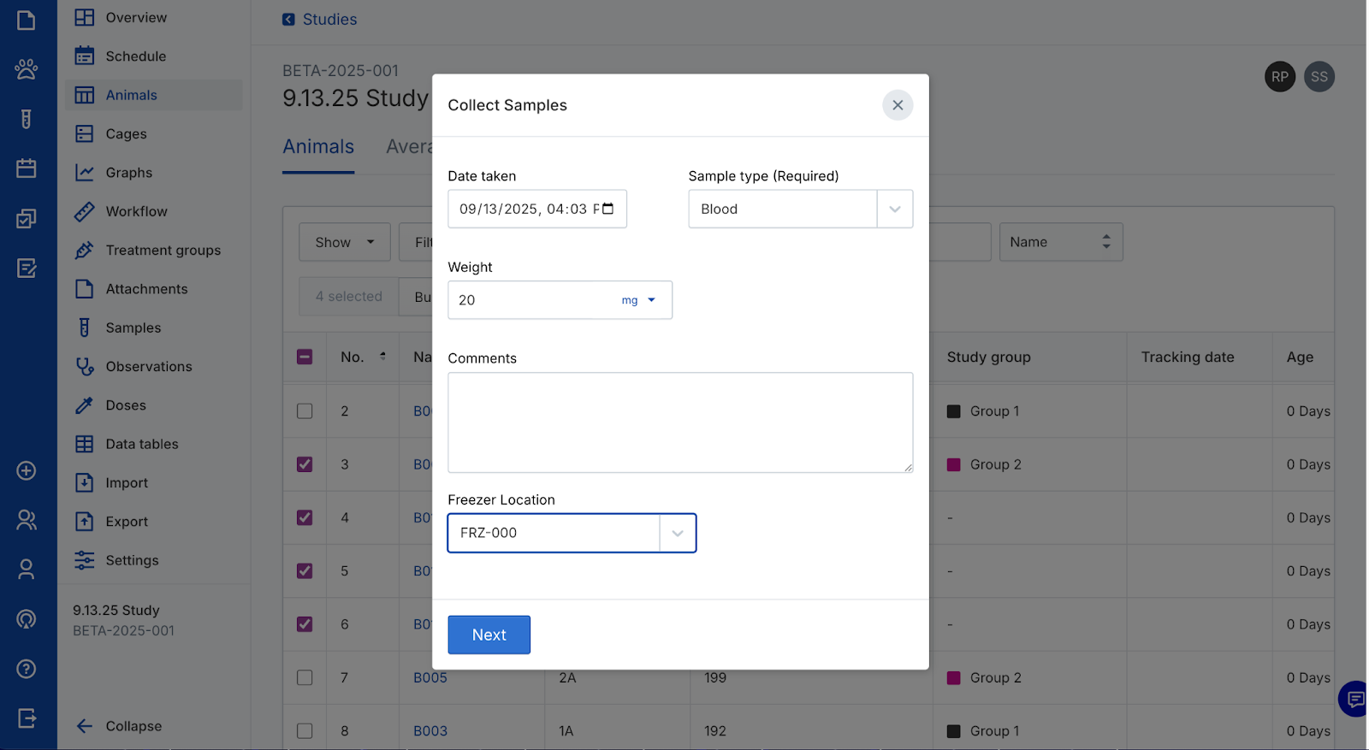The height and width of the screenshot is (750, 1369).
Task: Switch to the Animals tab
Action: (x=318, y=147)
